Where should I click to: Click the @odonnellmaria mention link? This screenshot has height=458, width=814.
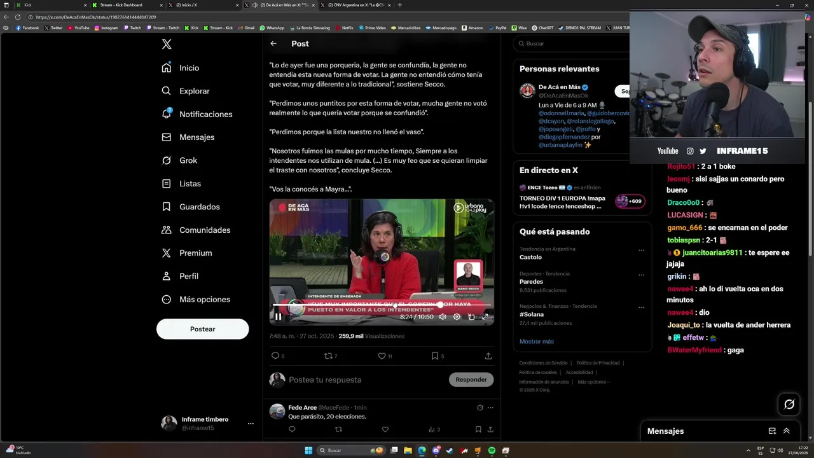[562, 113]
